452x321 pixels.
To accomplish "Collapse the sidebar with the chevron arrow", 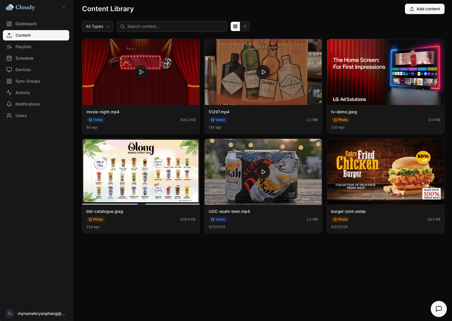I will tap(64, 7).
